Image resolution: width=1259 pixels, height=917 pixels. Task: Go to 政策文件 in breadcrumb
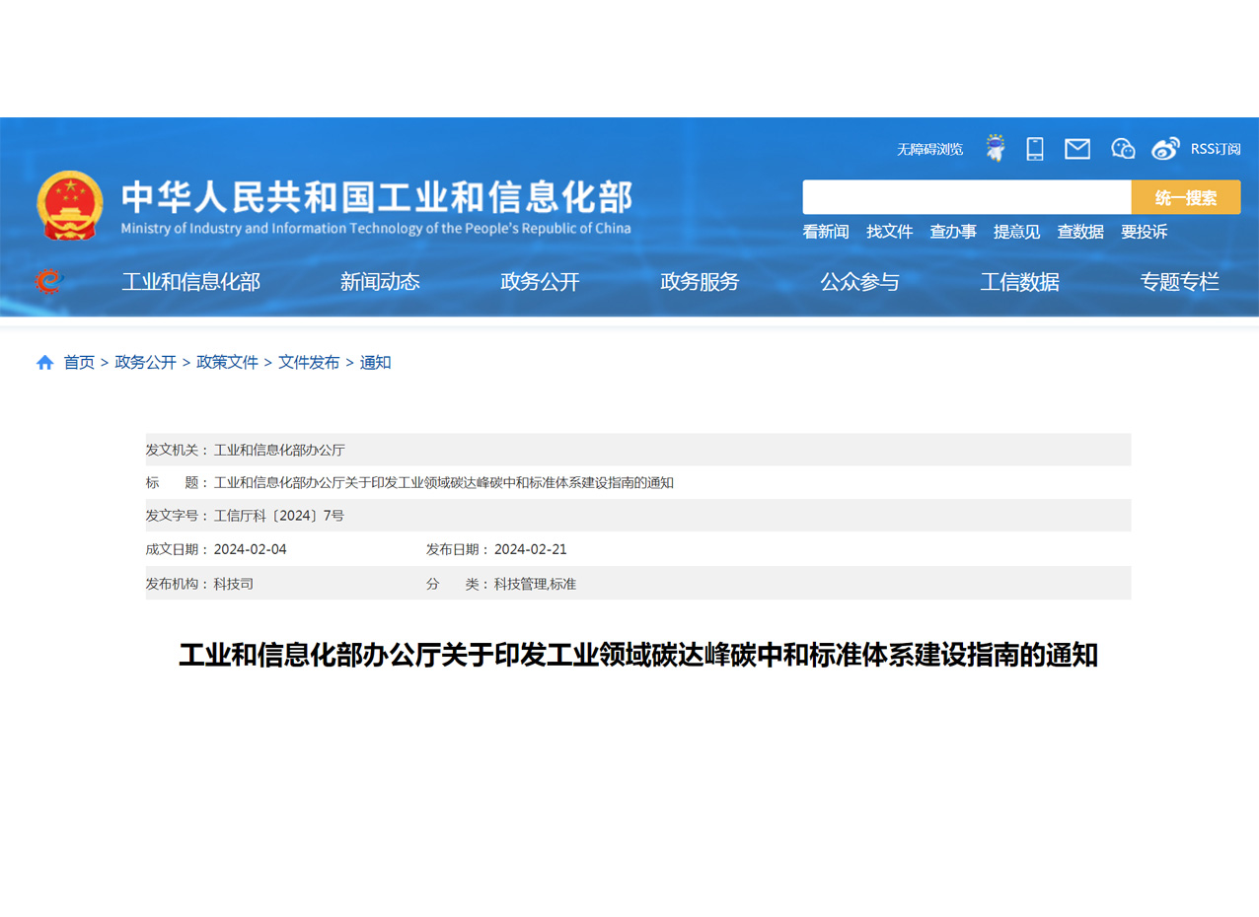point(227,363)
